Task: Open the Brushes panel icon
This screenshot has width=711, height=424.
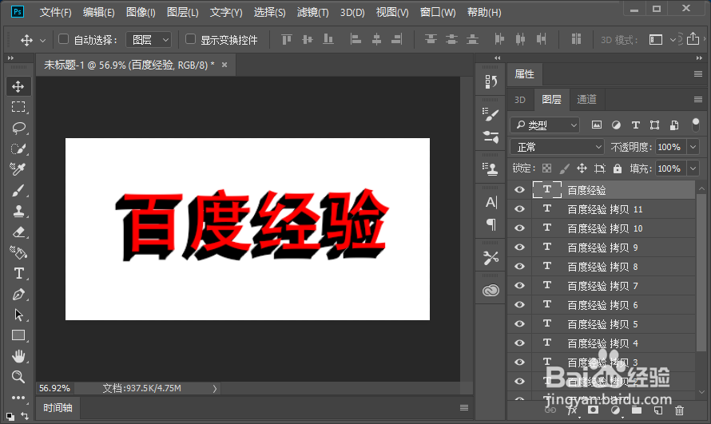Action: pyautogui.click(x=491, y=115)
